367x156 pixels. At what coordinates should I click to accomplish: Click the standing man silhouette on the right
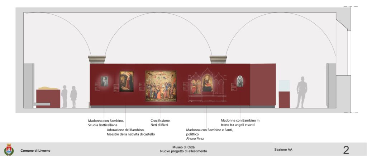point(302,92)
